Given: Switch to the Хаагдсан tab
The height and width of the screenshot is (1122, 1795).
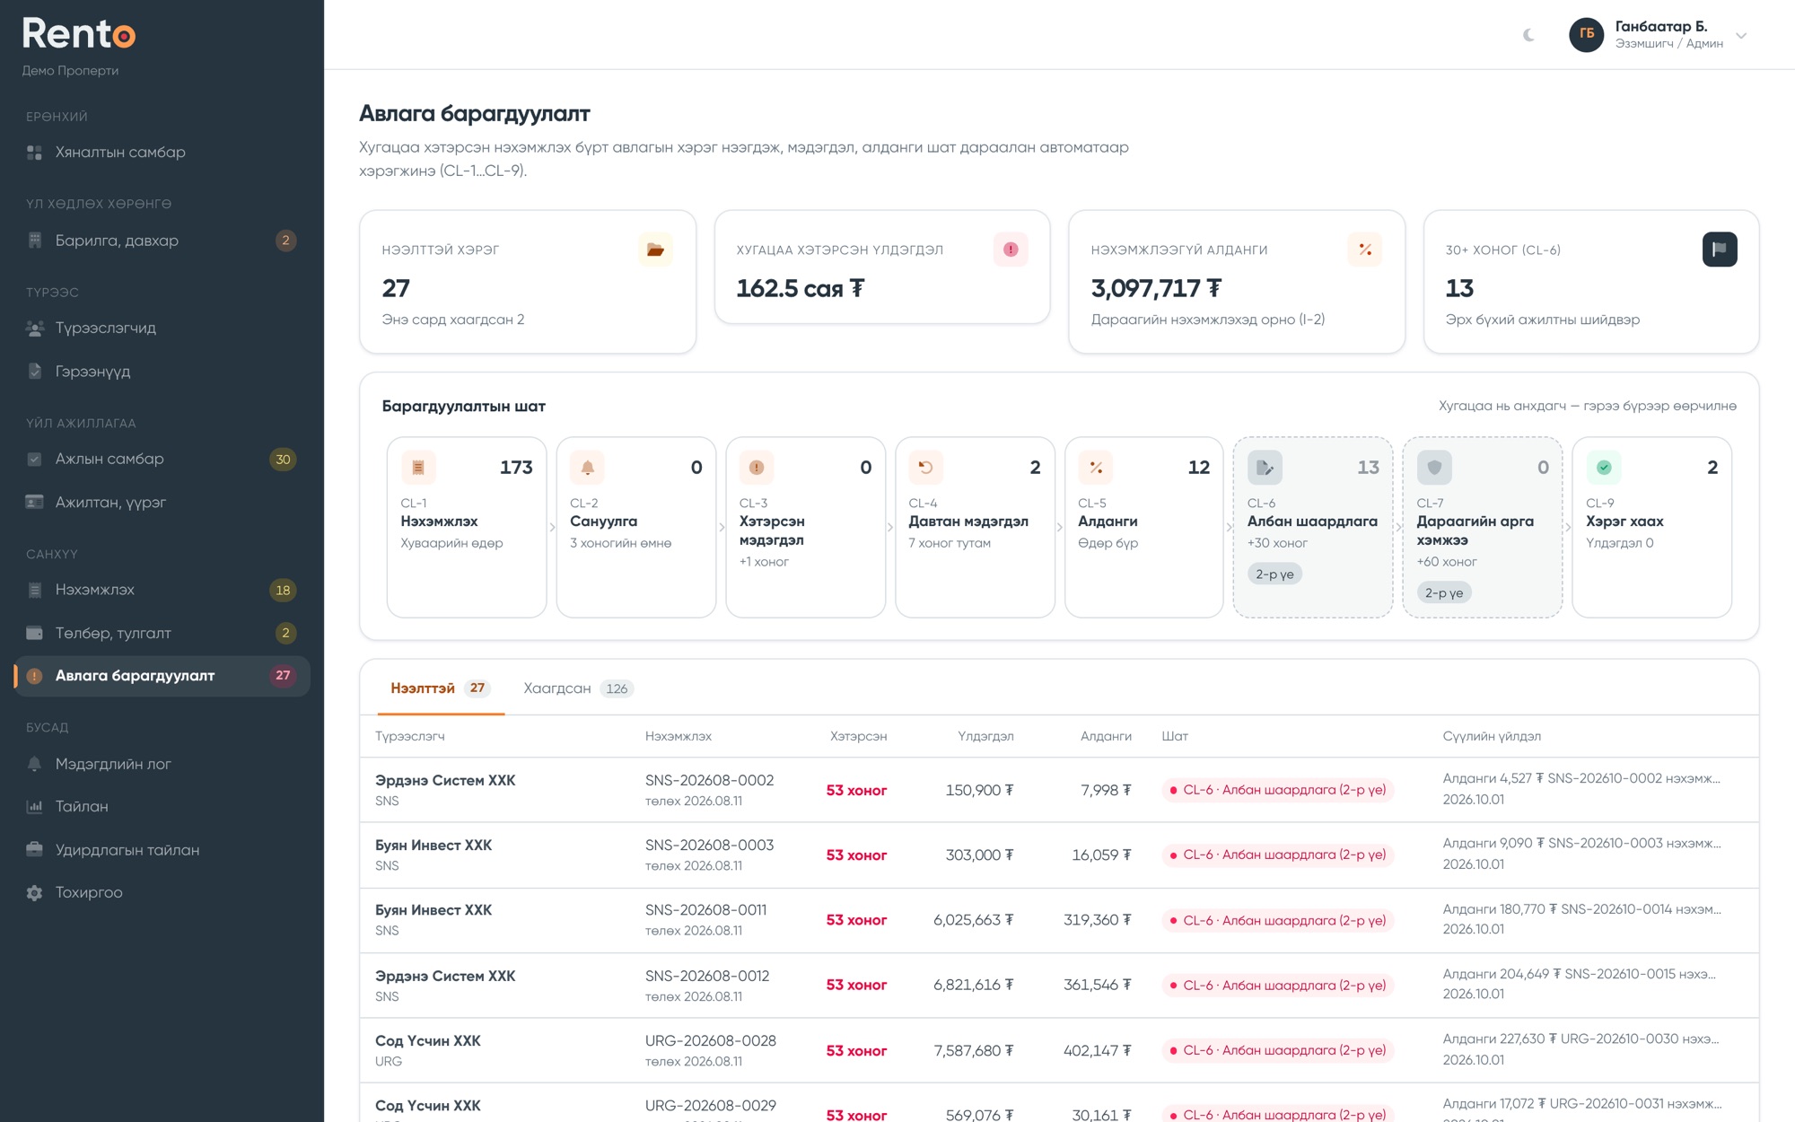Looking at the screenshot, I should click(x=578, y=688).
